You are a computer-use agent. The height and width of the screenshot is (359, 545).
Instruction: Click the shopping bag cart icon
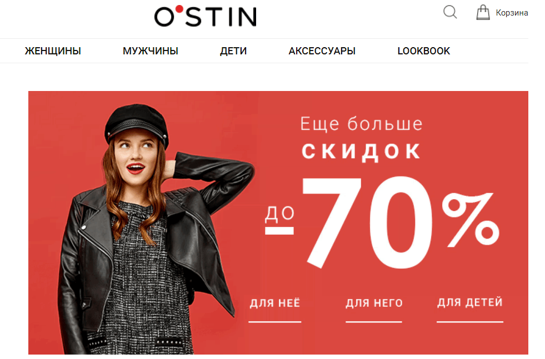(483, 12)
